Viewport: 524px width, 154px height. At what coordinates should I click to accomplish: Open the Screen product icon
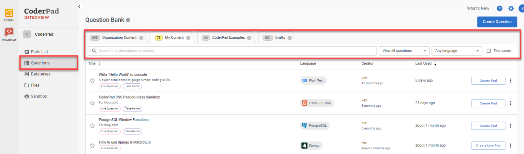9,15
